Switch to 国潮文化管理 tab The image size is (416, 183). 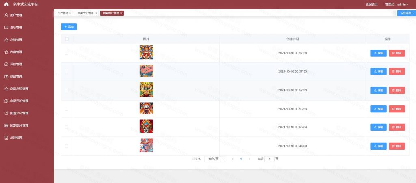click(x=85, y=13)
